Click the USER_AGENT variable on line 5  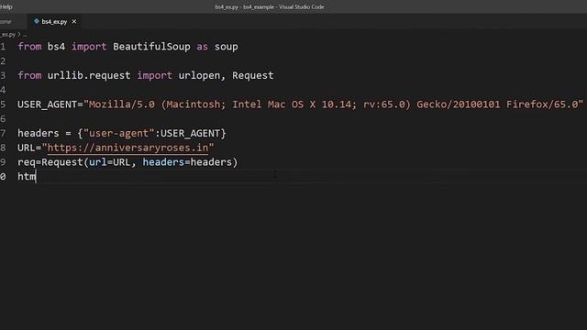[47, 104]
